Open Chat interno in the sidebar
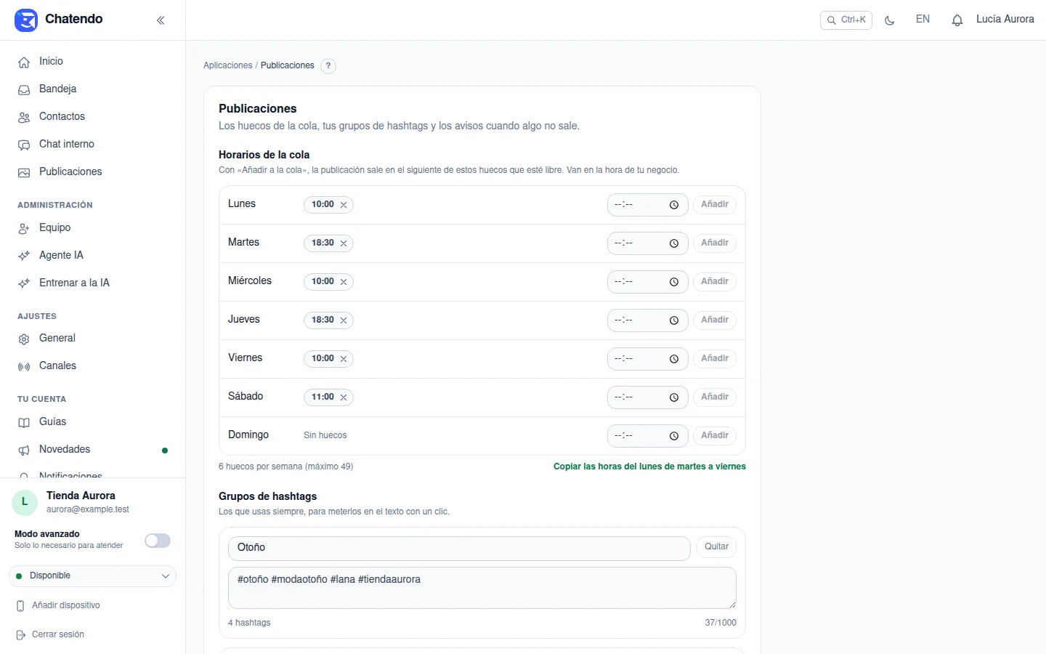The height and width of the screenshot is (654, 1046). pos(92,145)
